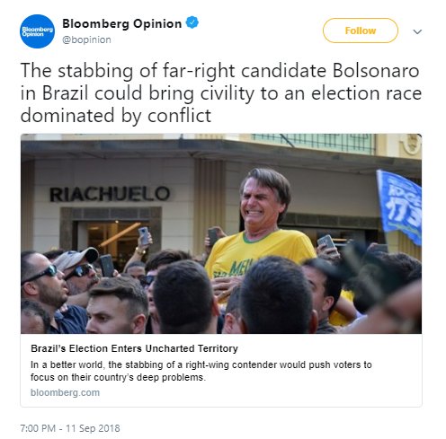Click the blue campaign flag in the photo
446x439 pixels.
tap(399, 206)
